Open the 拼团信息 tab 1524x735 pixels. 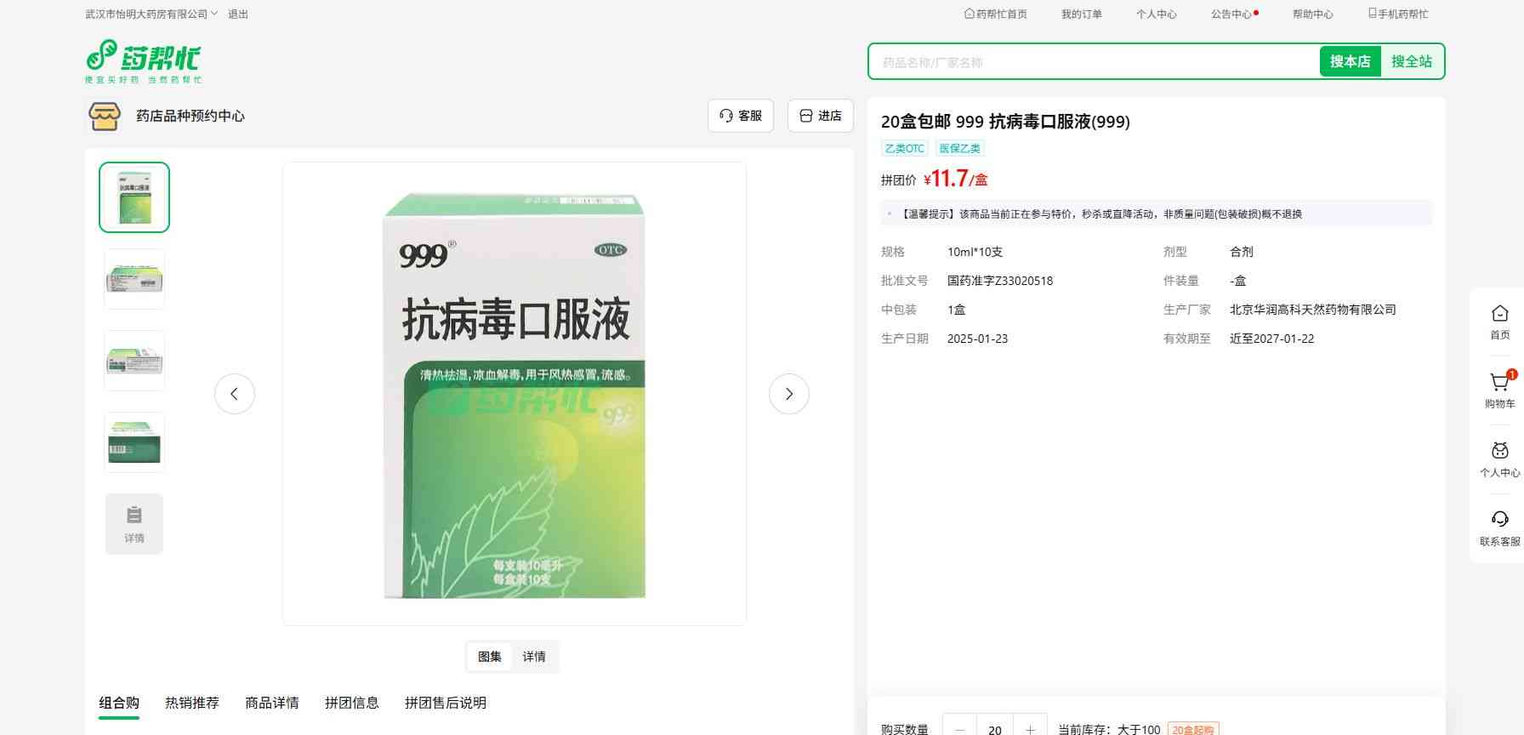tap(352, 703)
